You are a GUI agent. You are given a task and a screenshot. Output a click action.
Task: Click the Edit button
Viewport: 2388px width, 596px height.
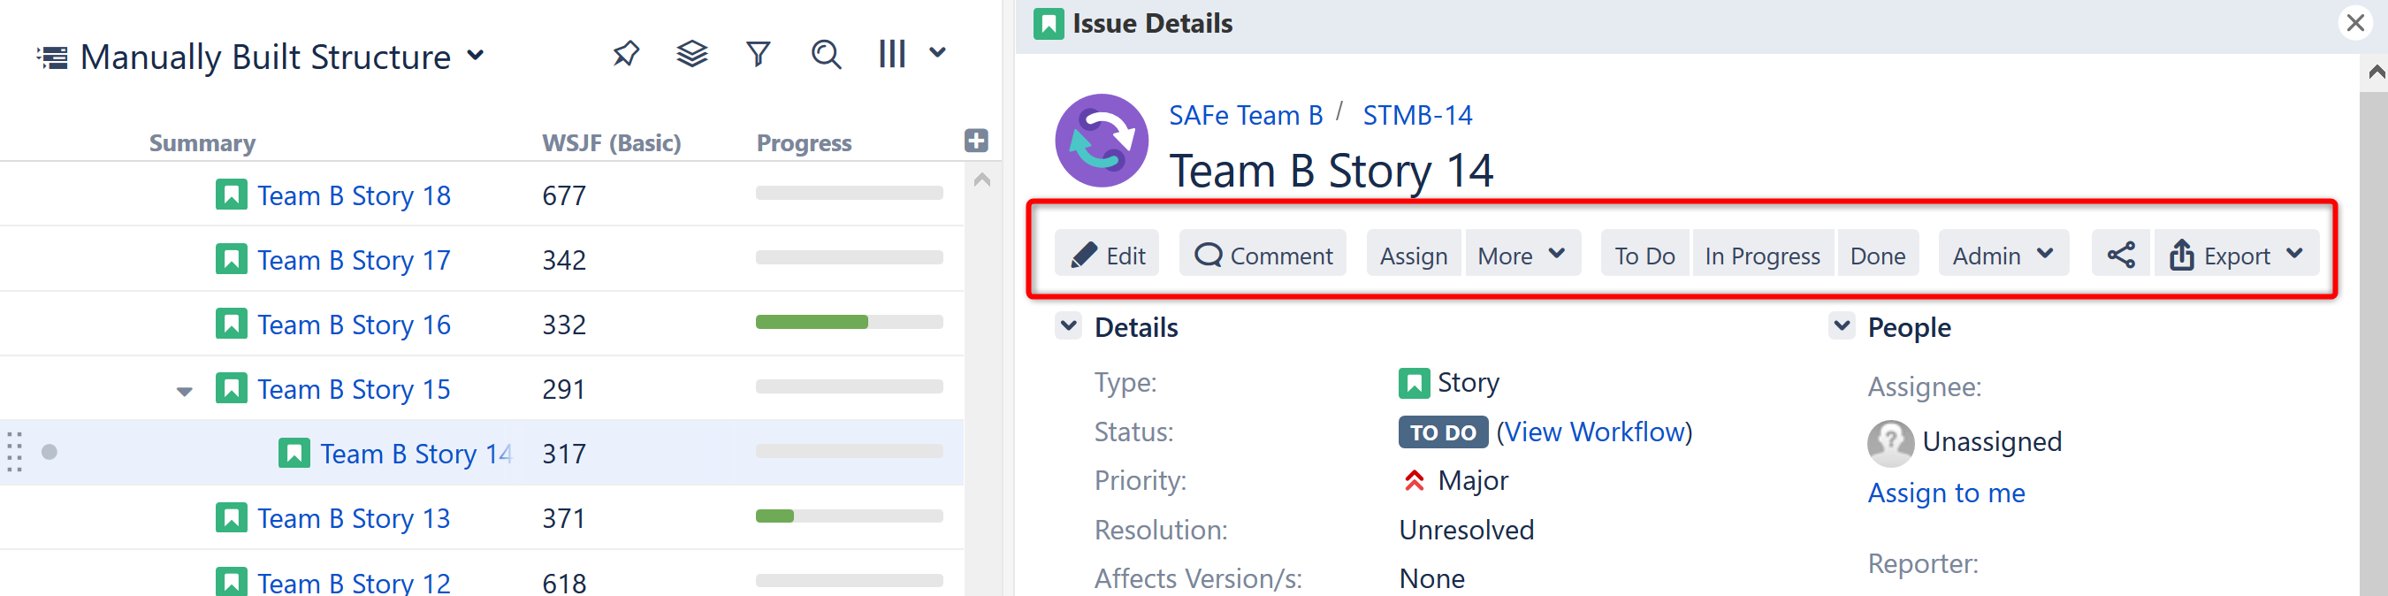[1108, 255]
